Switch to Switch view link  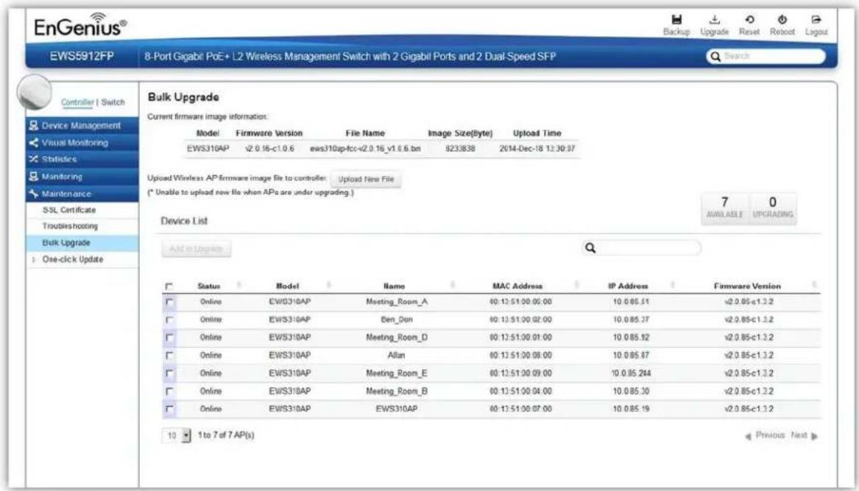tap(113, 102)
